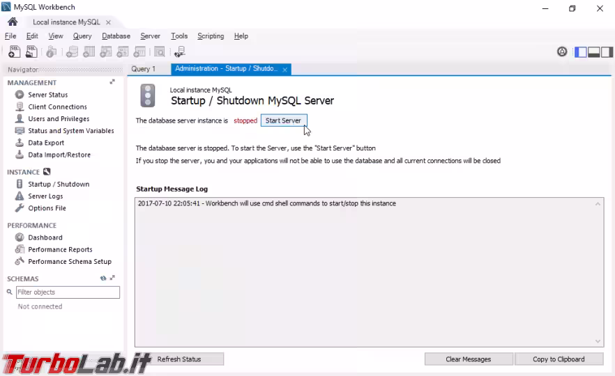
Task: Create a new view toolbar icon
Action: click(x=106, y=52)
